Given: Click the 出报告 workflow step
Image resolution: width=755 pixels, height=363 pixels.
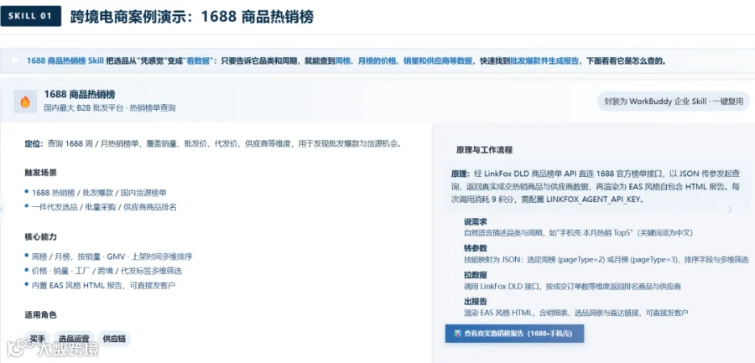Looking at the screenshot, I should coord(476,302).
